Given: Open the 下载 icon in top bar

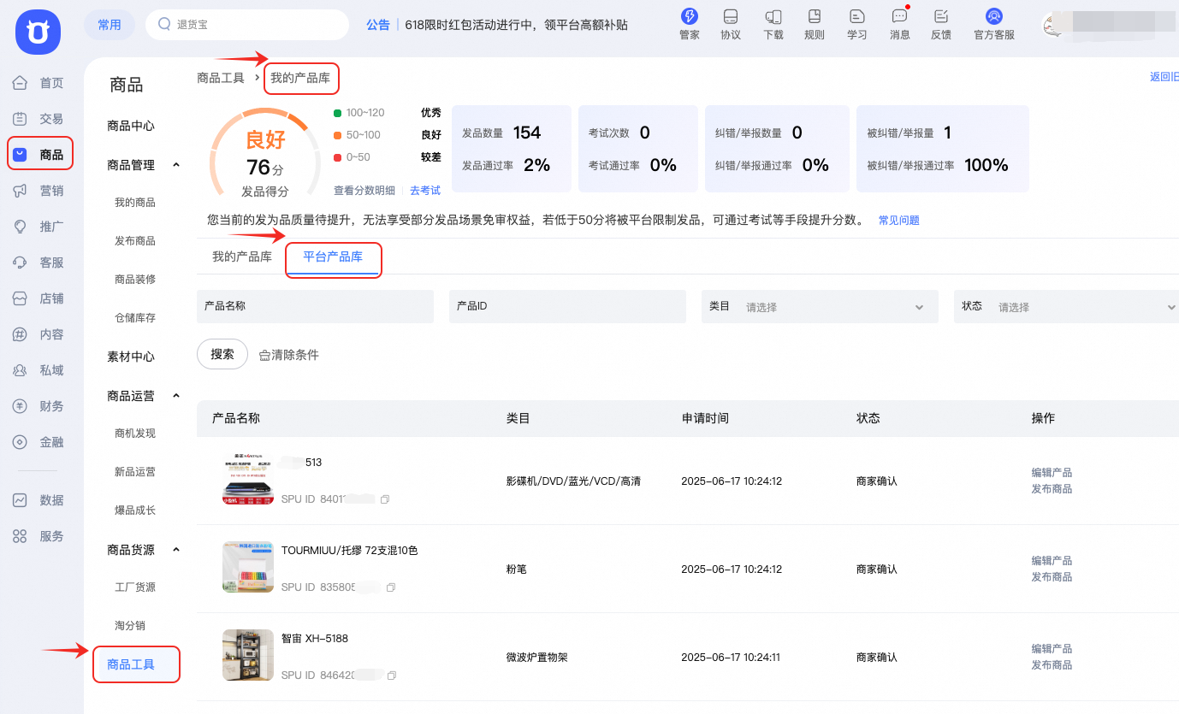Looking at the screenshot, I should point(773,16).
